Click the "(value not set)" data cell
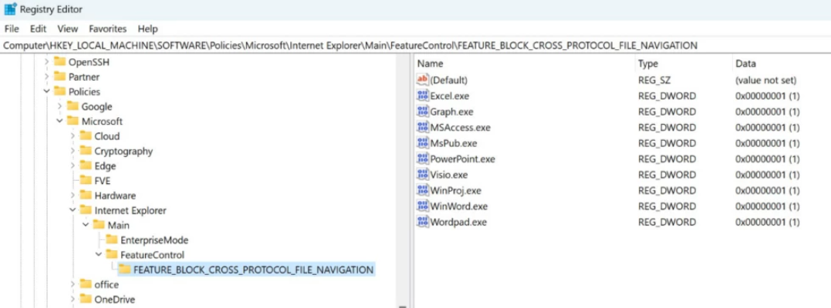Screen dimensions: 831x308 [765, 80]
